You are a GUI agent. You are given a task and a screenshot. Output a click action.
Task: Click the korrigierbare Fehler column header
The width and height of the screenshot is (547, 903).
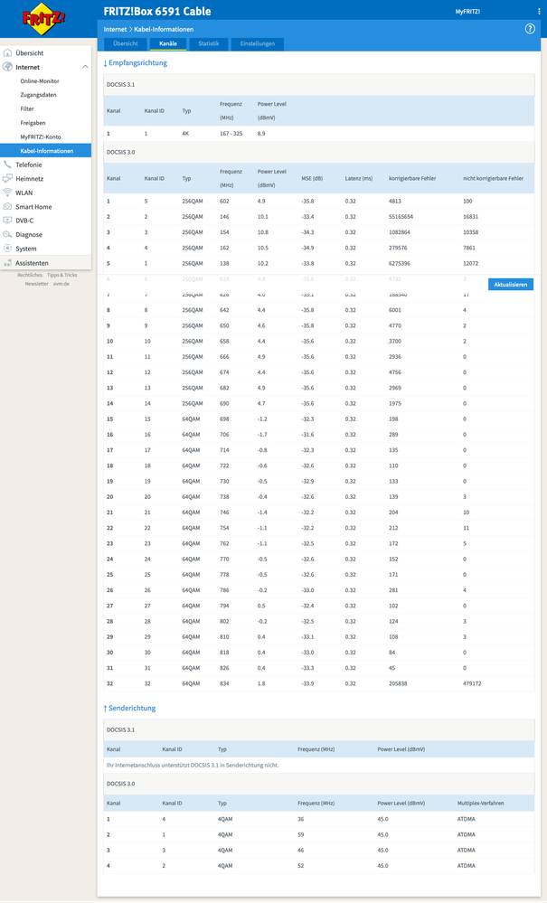pyautogui.click(x=412, y=179)
